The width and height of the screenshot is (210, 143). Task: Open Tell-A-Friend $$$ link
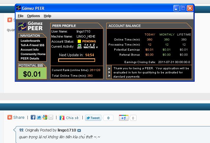click(x=32, y=45)
